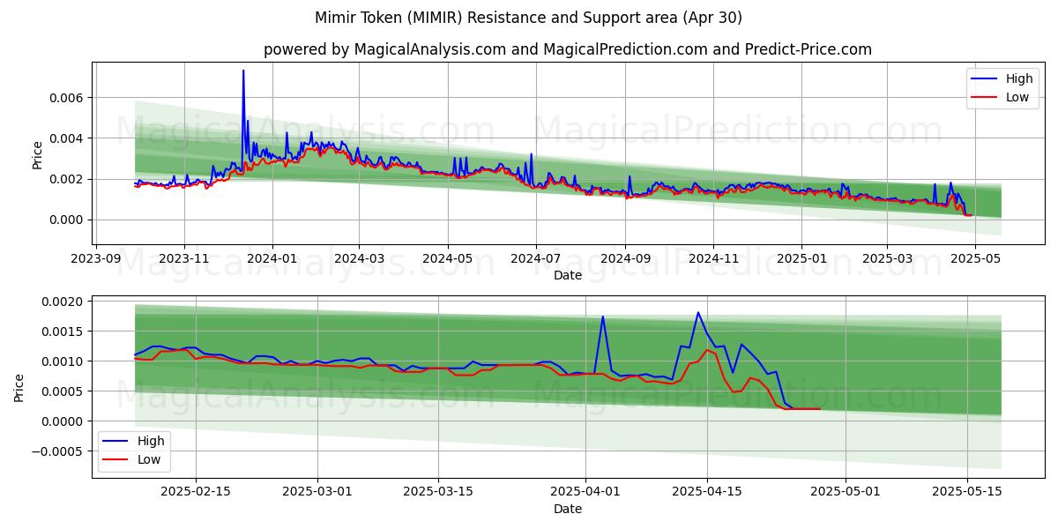Click the '2025-03-01' tick label
This screenshot has width=1058, height=529.
[317, 492]
